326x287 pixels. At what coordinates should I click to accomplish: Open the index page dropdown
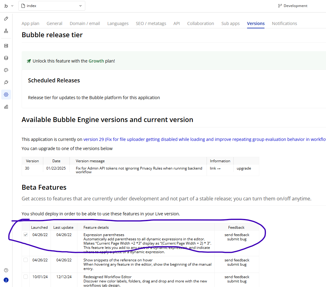click(x=52, y=6)
